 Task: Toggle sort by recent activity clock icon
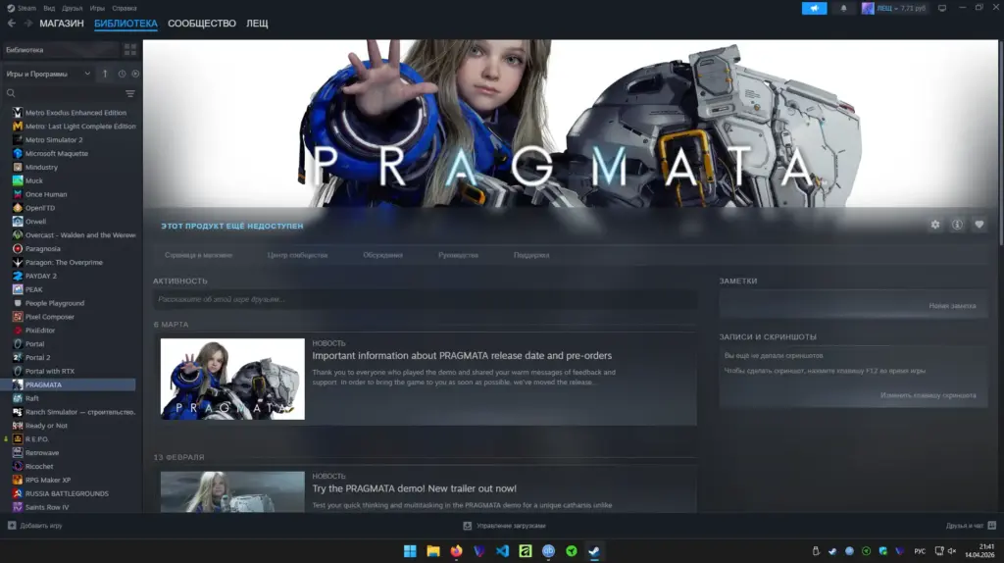click(122, 74)
